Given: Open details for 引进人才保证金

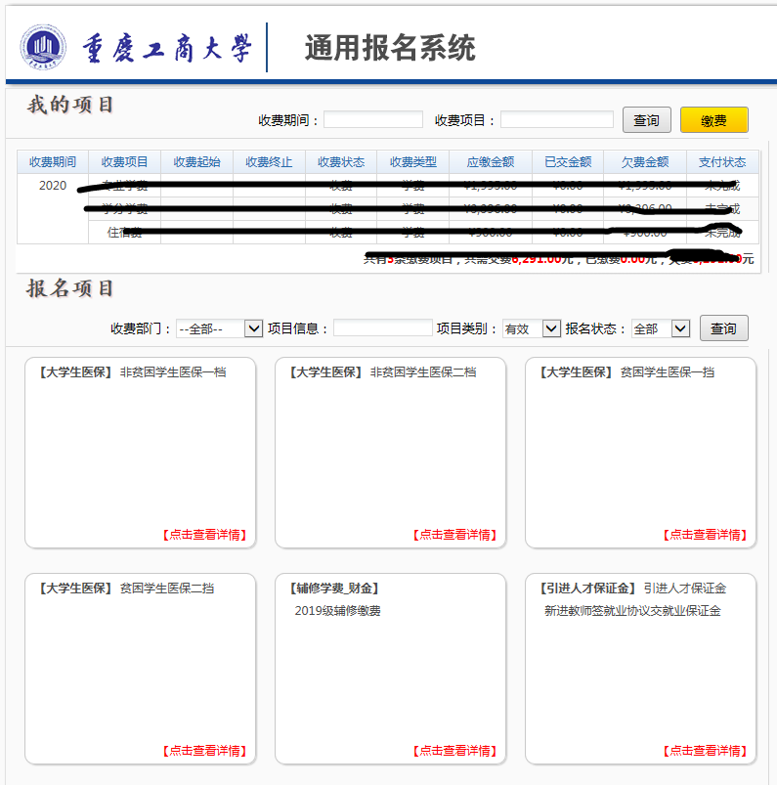Looking at the screenshot, I should coord(705,751).
